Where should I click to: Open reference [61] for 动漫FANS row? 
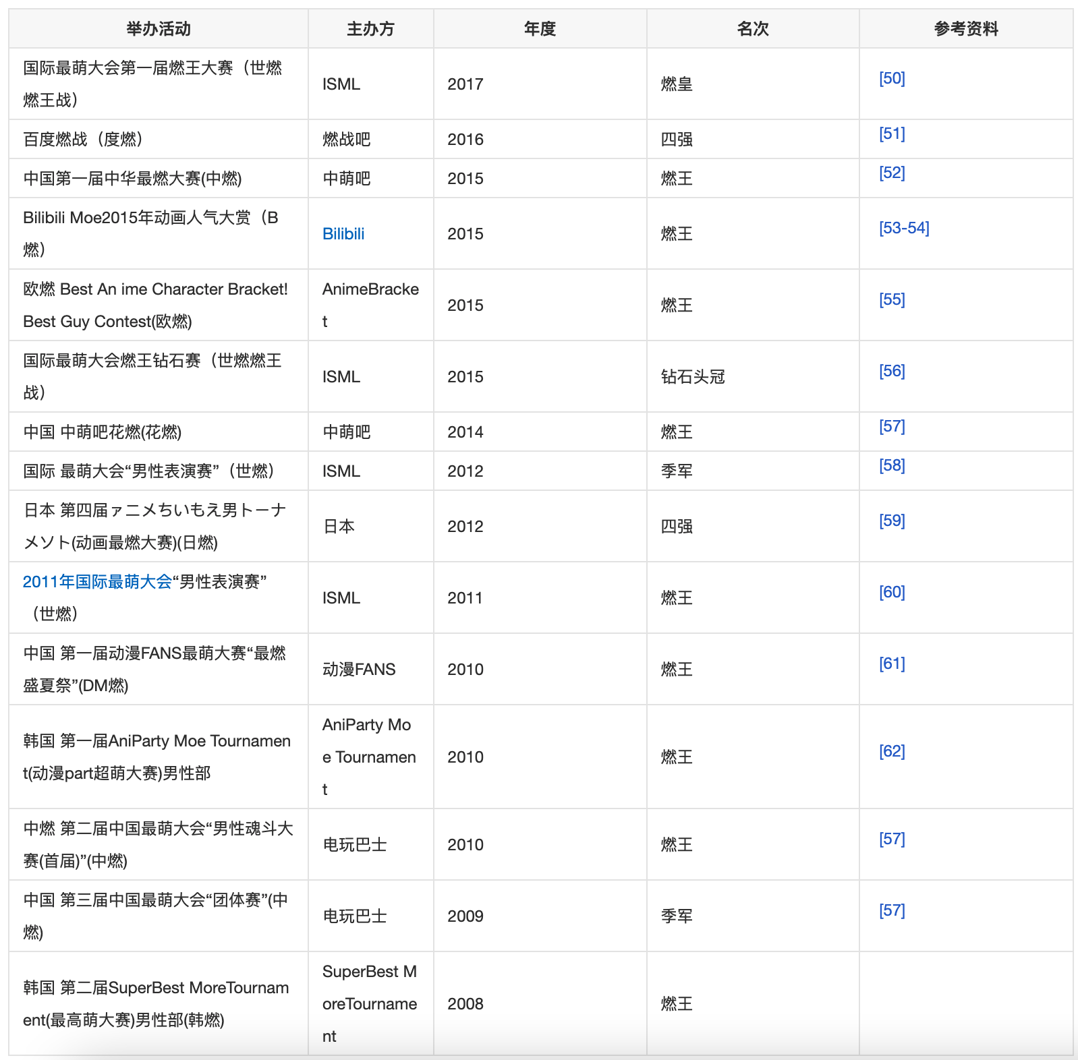tap(891, 664)
